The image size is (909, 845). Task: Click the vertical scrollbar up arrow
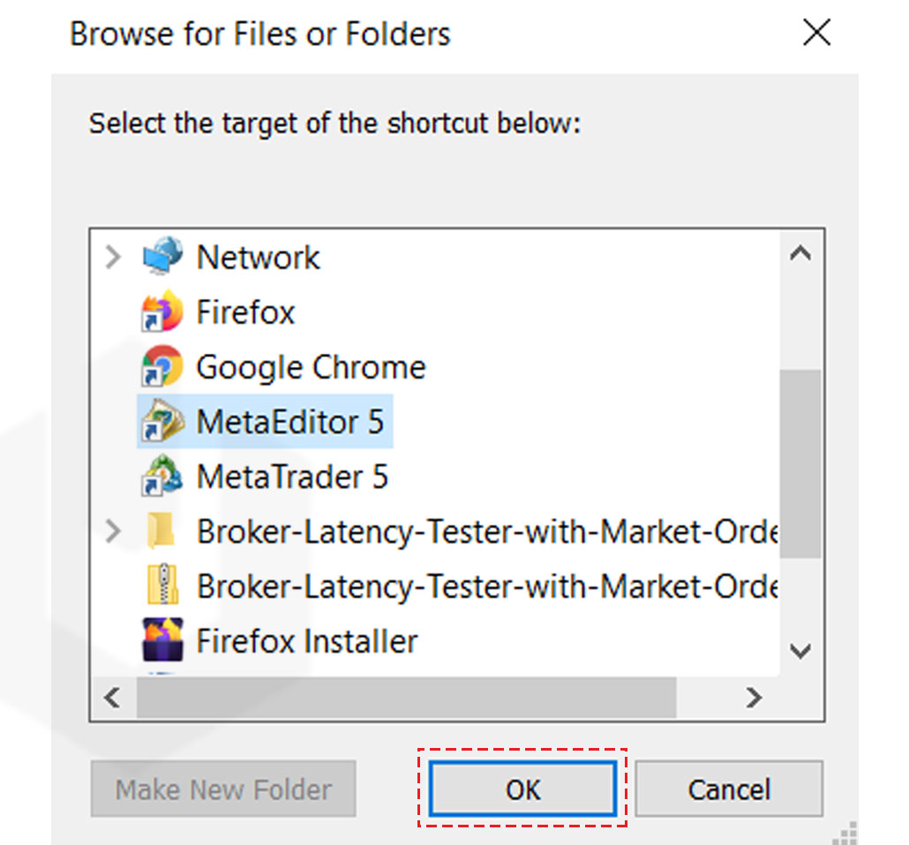pos(800,254)
